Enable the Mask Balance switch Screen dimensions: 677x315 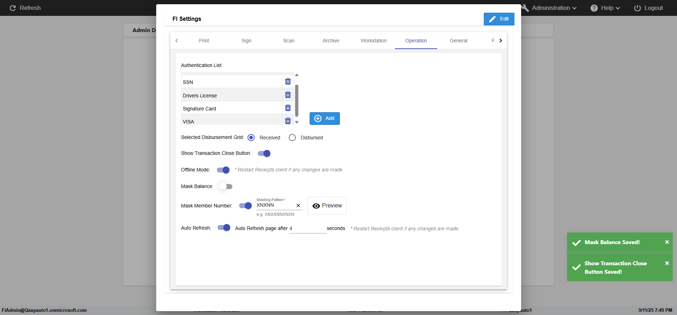coord(226,187)
